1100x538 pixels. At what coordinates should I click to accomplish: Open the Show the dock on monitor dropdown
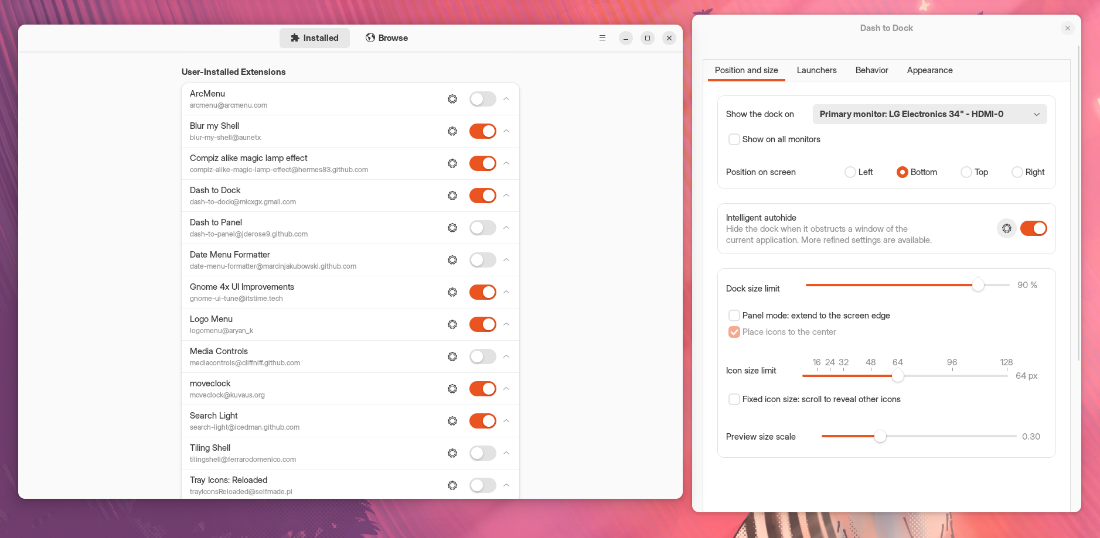tap(929, 114)
